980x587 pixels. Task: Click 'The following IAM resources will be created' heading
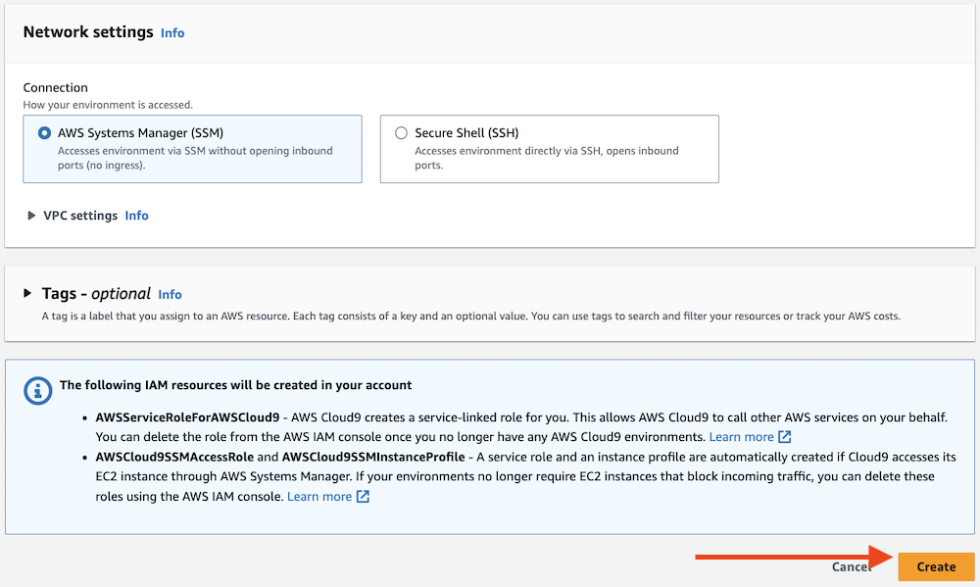pyautogui.click(x=235, y=385)
